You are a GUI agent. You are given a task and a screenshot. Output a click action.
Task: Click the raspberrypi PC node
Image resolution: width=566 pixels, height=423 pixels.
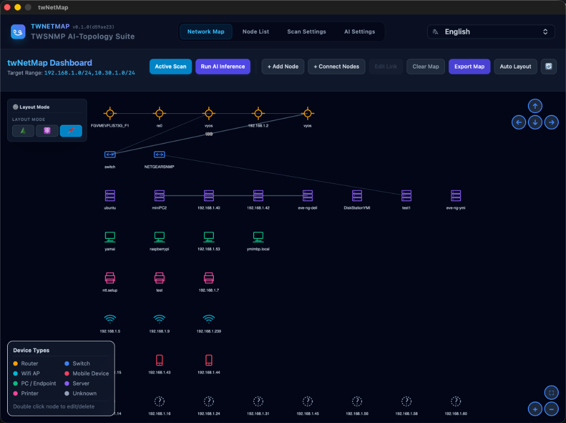coord(159,237)
